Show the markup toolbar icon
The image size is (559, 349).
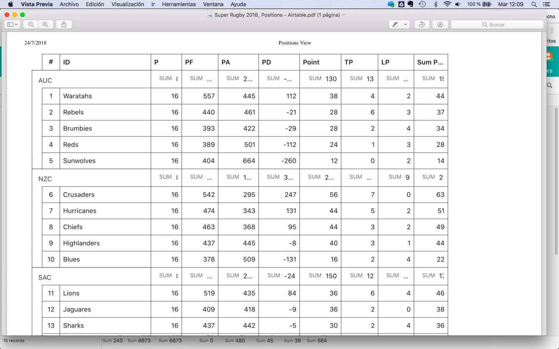(440, 24)
